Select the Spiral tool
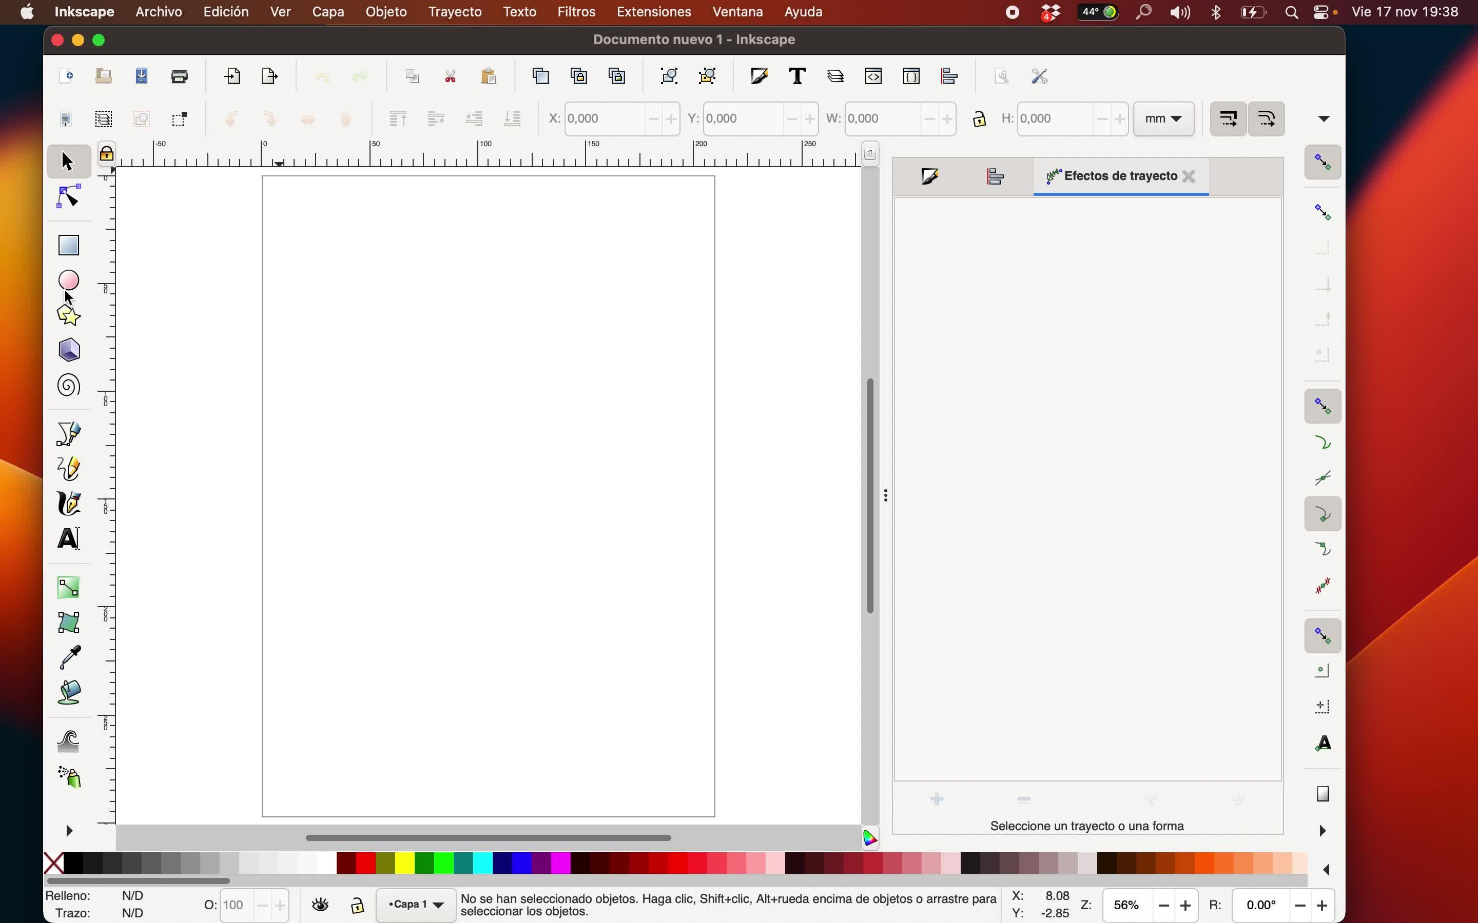1478x923 pixels. pyautogui.click(x=68, y=386)
